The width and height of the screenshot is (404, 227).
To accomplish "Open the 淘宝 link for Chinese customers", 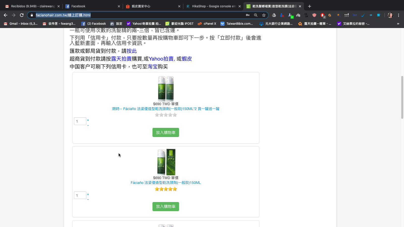I will pyautogui.click(x=153, y=67).
